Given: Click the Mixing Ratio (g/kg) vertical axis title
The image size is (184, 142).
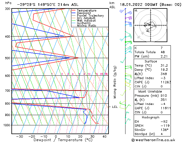Looking at the screenshot, I should (x=115, y=82).
